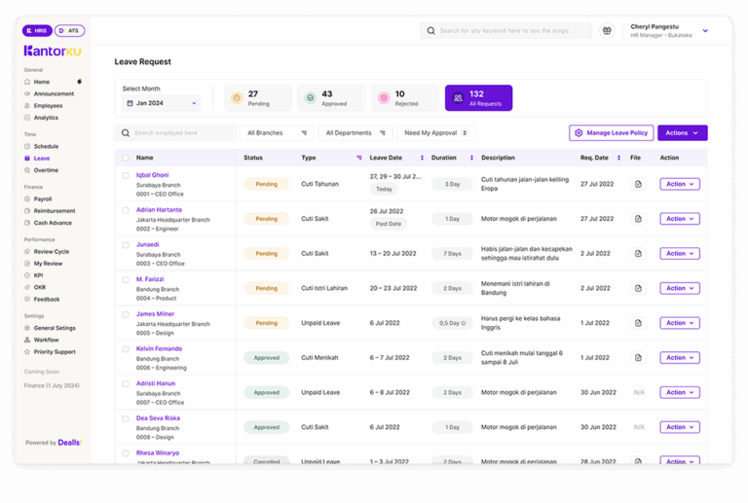Image resolution: width=748 pixels, height=503 pixels.
Task: Open file attachment icon for Iqbal Ghoni
Action: 638,184
